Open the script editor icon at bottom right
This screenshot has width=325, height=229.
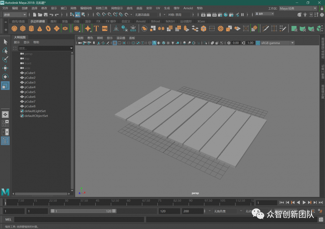click(321, 219)
